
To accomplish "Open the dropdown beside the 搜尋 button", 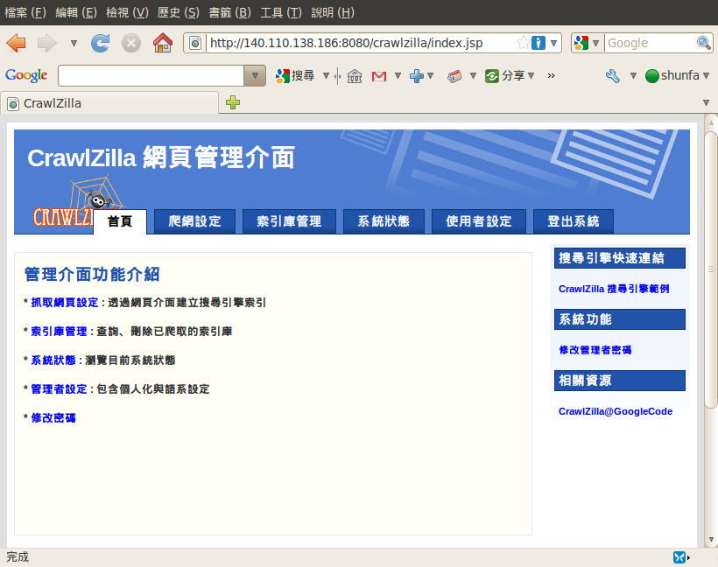I will (x=326, y=75).
